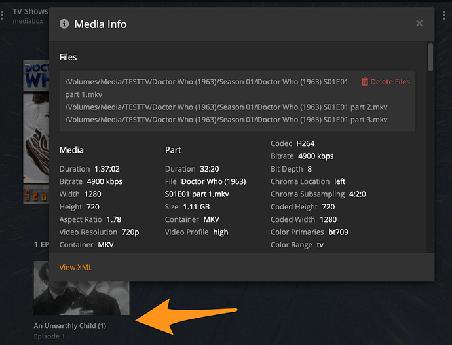Click the Files section heading

[x=68, y=57]
